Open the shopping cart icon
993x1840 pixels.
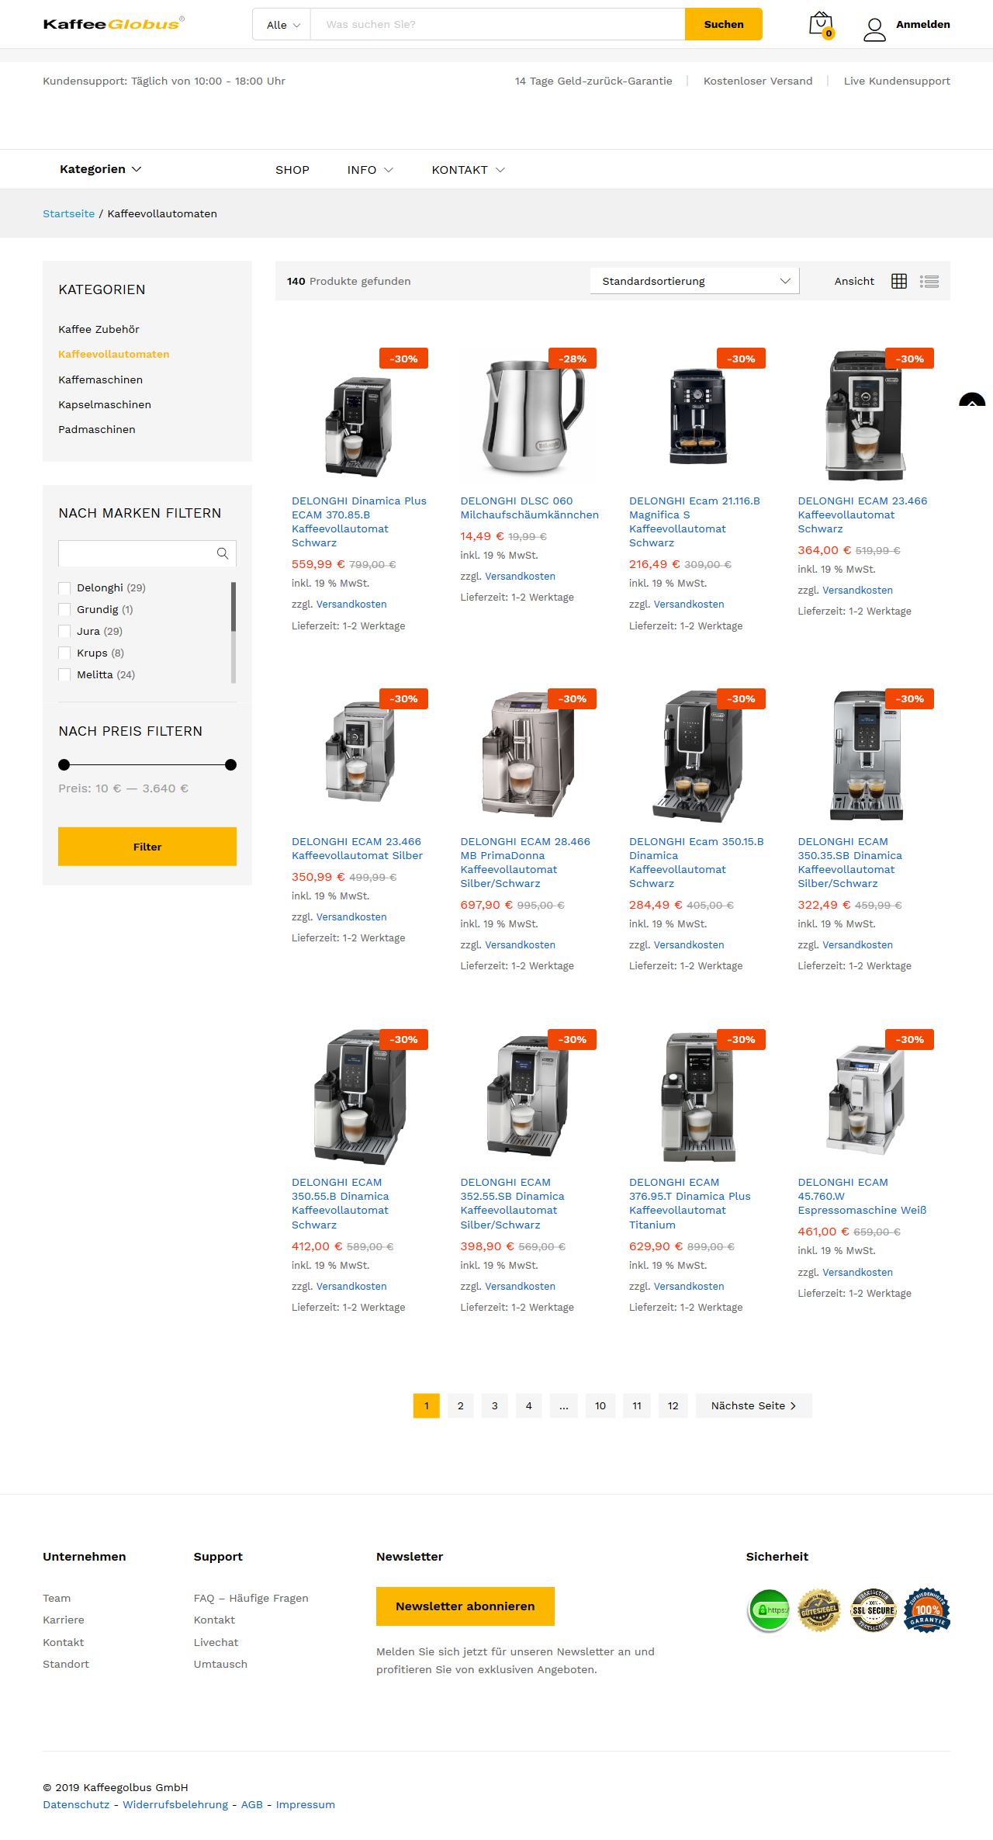pyautogui.click(x=821, y=25)
